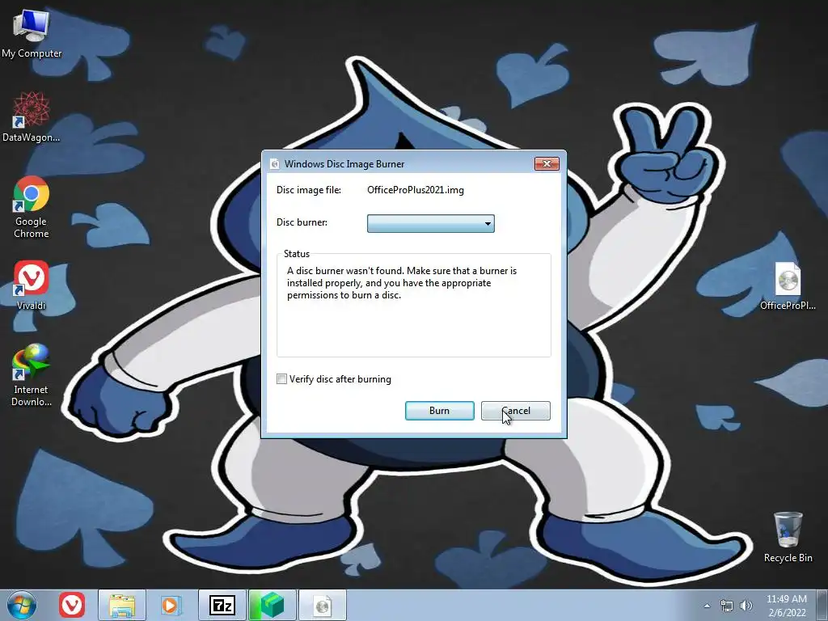Open My Computer desktop icon
The width and height of the screenshot is (828, 621).
click(x=32, y=32)
